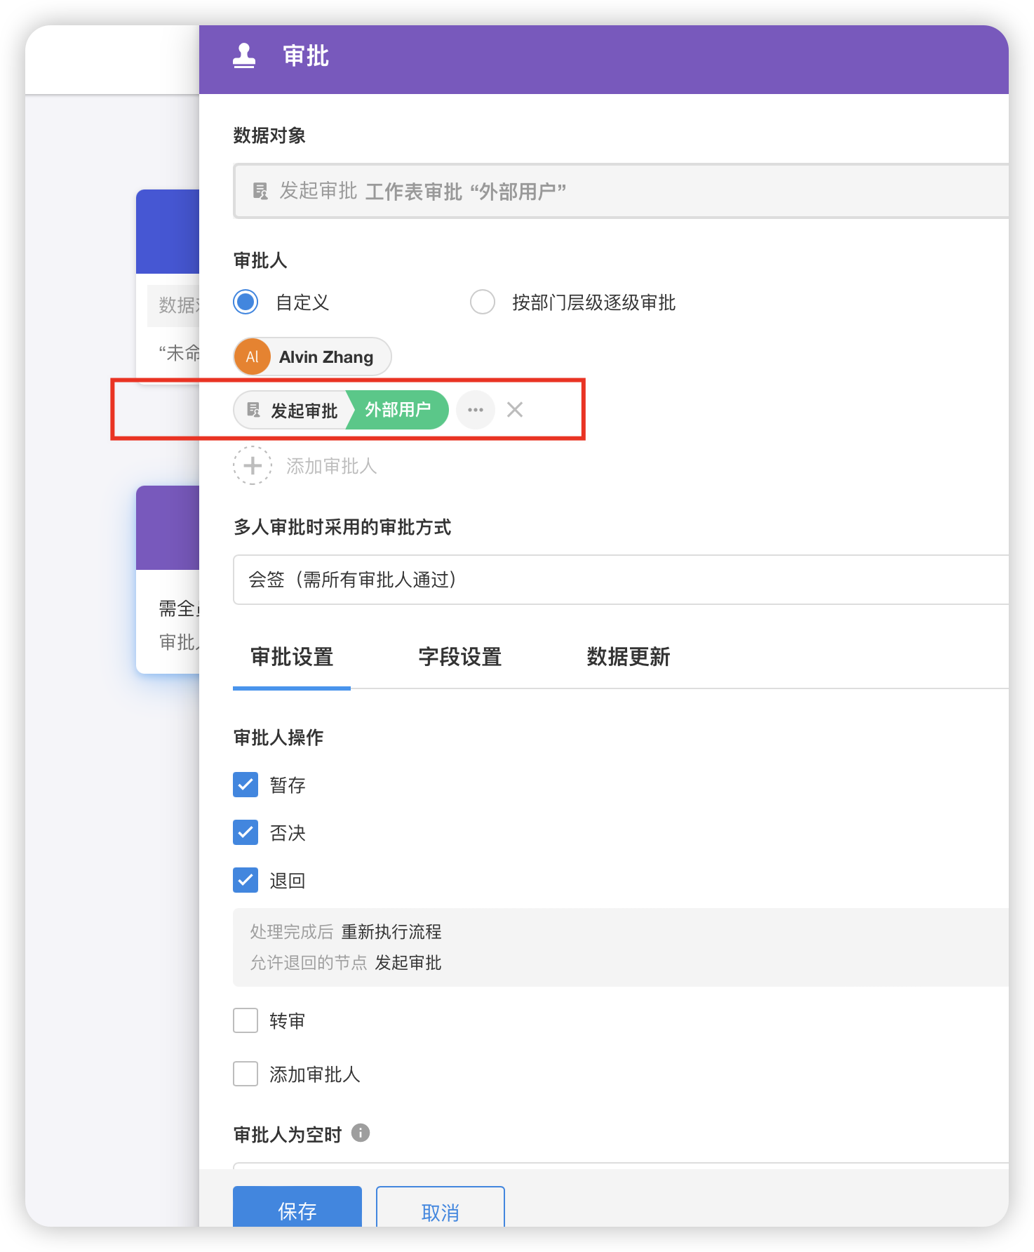The image size is (1034, 1252).
Task: Enable the 转审 checkbox
Action: click(x=246, y=1020)
